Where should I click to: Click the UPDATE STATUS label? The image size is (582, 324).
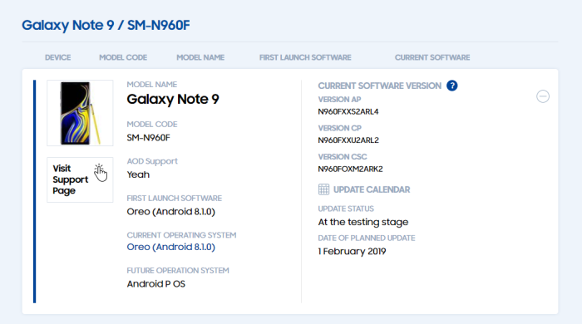[346, 209]
